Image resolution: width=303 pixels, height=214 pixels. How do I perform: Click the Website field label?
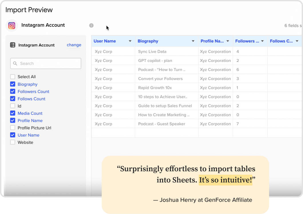click(25, 142)
